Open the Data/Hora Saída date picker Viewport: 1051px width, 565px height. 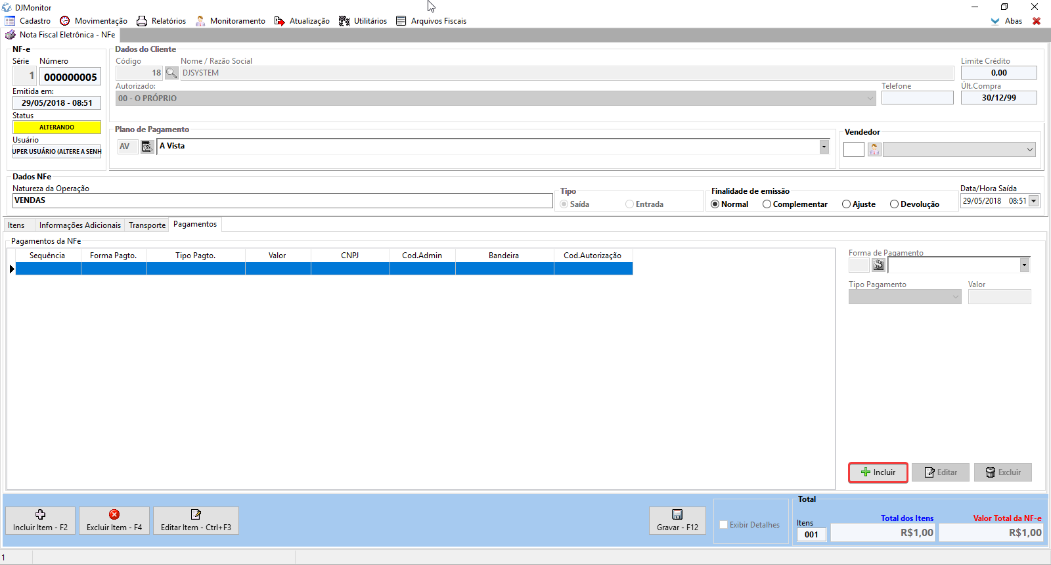(x=1034, y=201)
